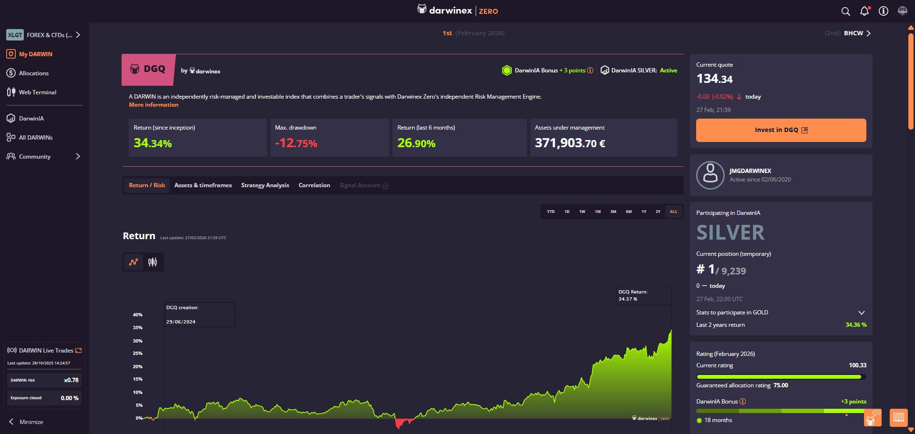The height and width of the screenshot is (434, 915).
Task: Open the More information link
Action: [x=154, y=104]
